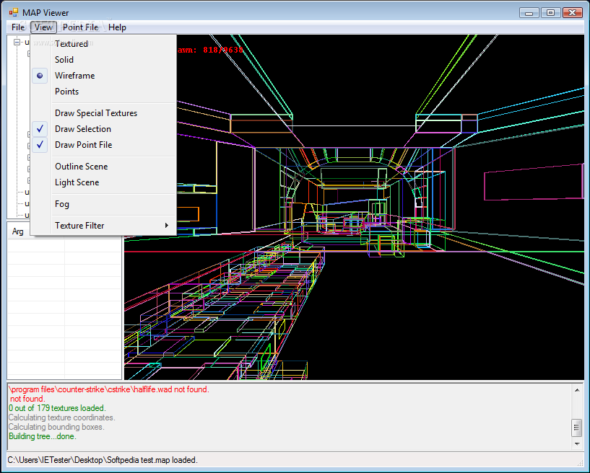Select Textured render mode
This screenshot has width=590, height=473.
tap(103, 44)
